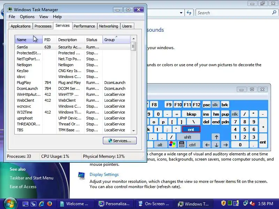
Task: Tap the application menu key on On-Screen Keyboard
Action: click(181, 144)
